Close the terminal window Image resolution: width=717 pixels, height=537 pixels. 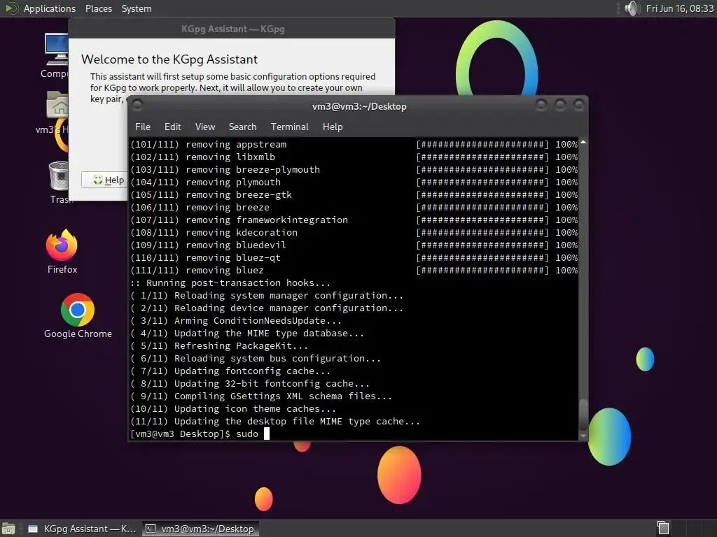click(579, 106)
